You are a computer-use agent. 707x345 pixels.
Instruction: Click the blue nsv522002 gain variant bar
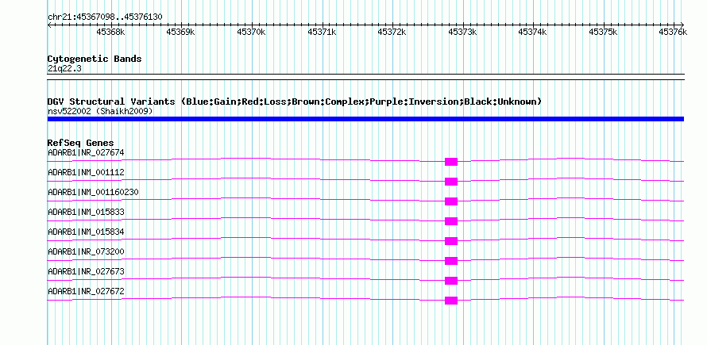point(365,119)
